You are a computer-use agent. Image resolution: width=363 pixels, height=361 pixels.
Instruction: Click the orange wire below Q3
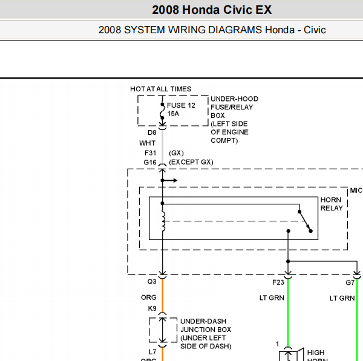pos(162,296)
